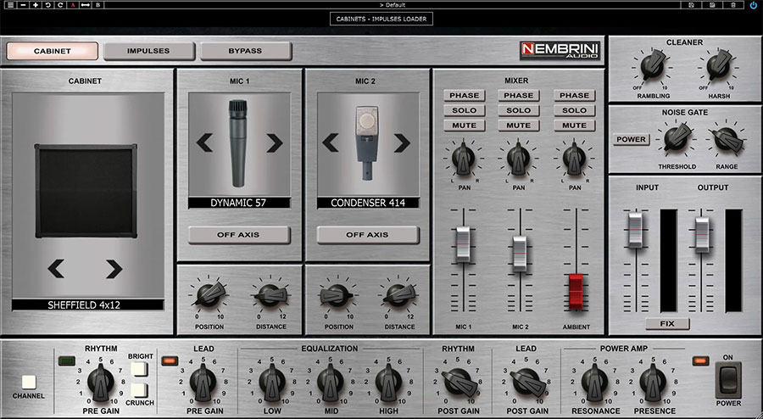
Task: Toggle the amp POWER rocker switch
Action: [x=728, y=380]
